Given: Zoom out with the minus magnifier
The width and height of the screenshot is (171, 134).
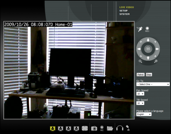Looking at the screenshot, I should 140,61.
